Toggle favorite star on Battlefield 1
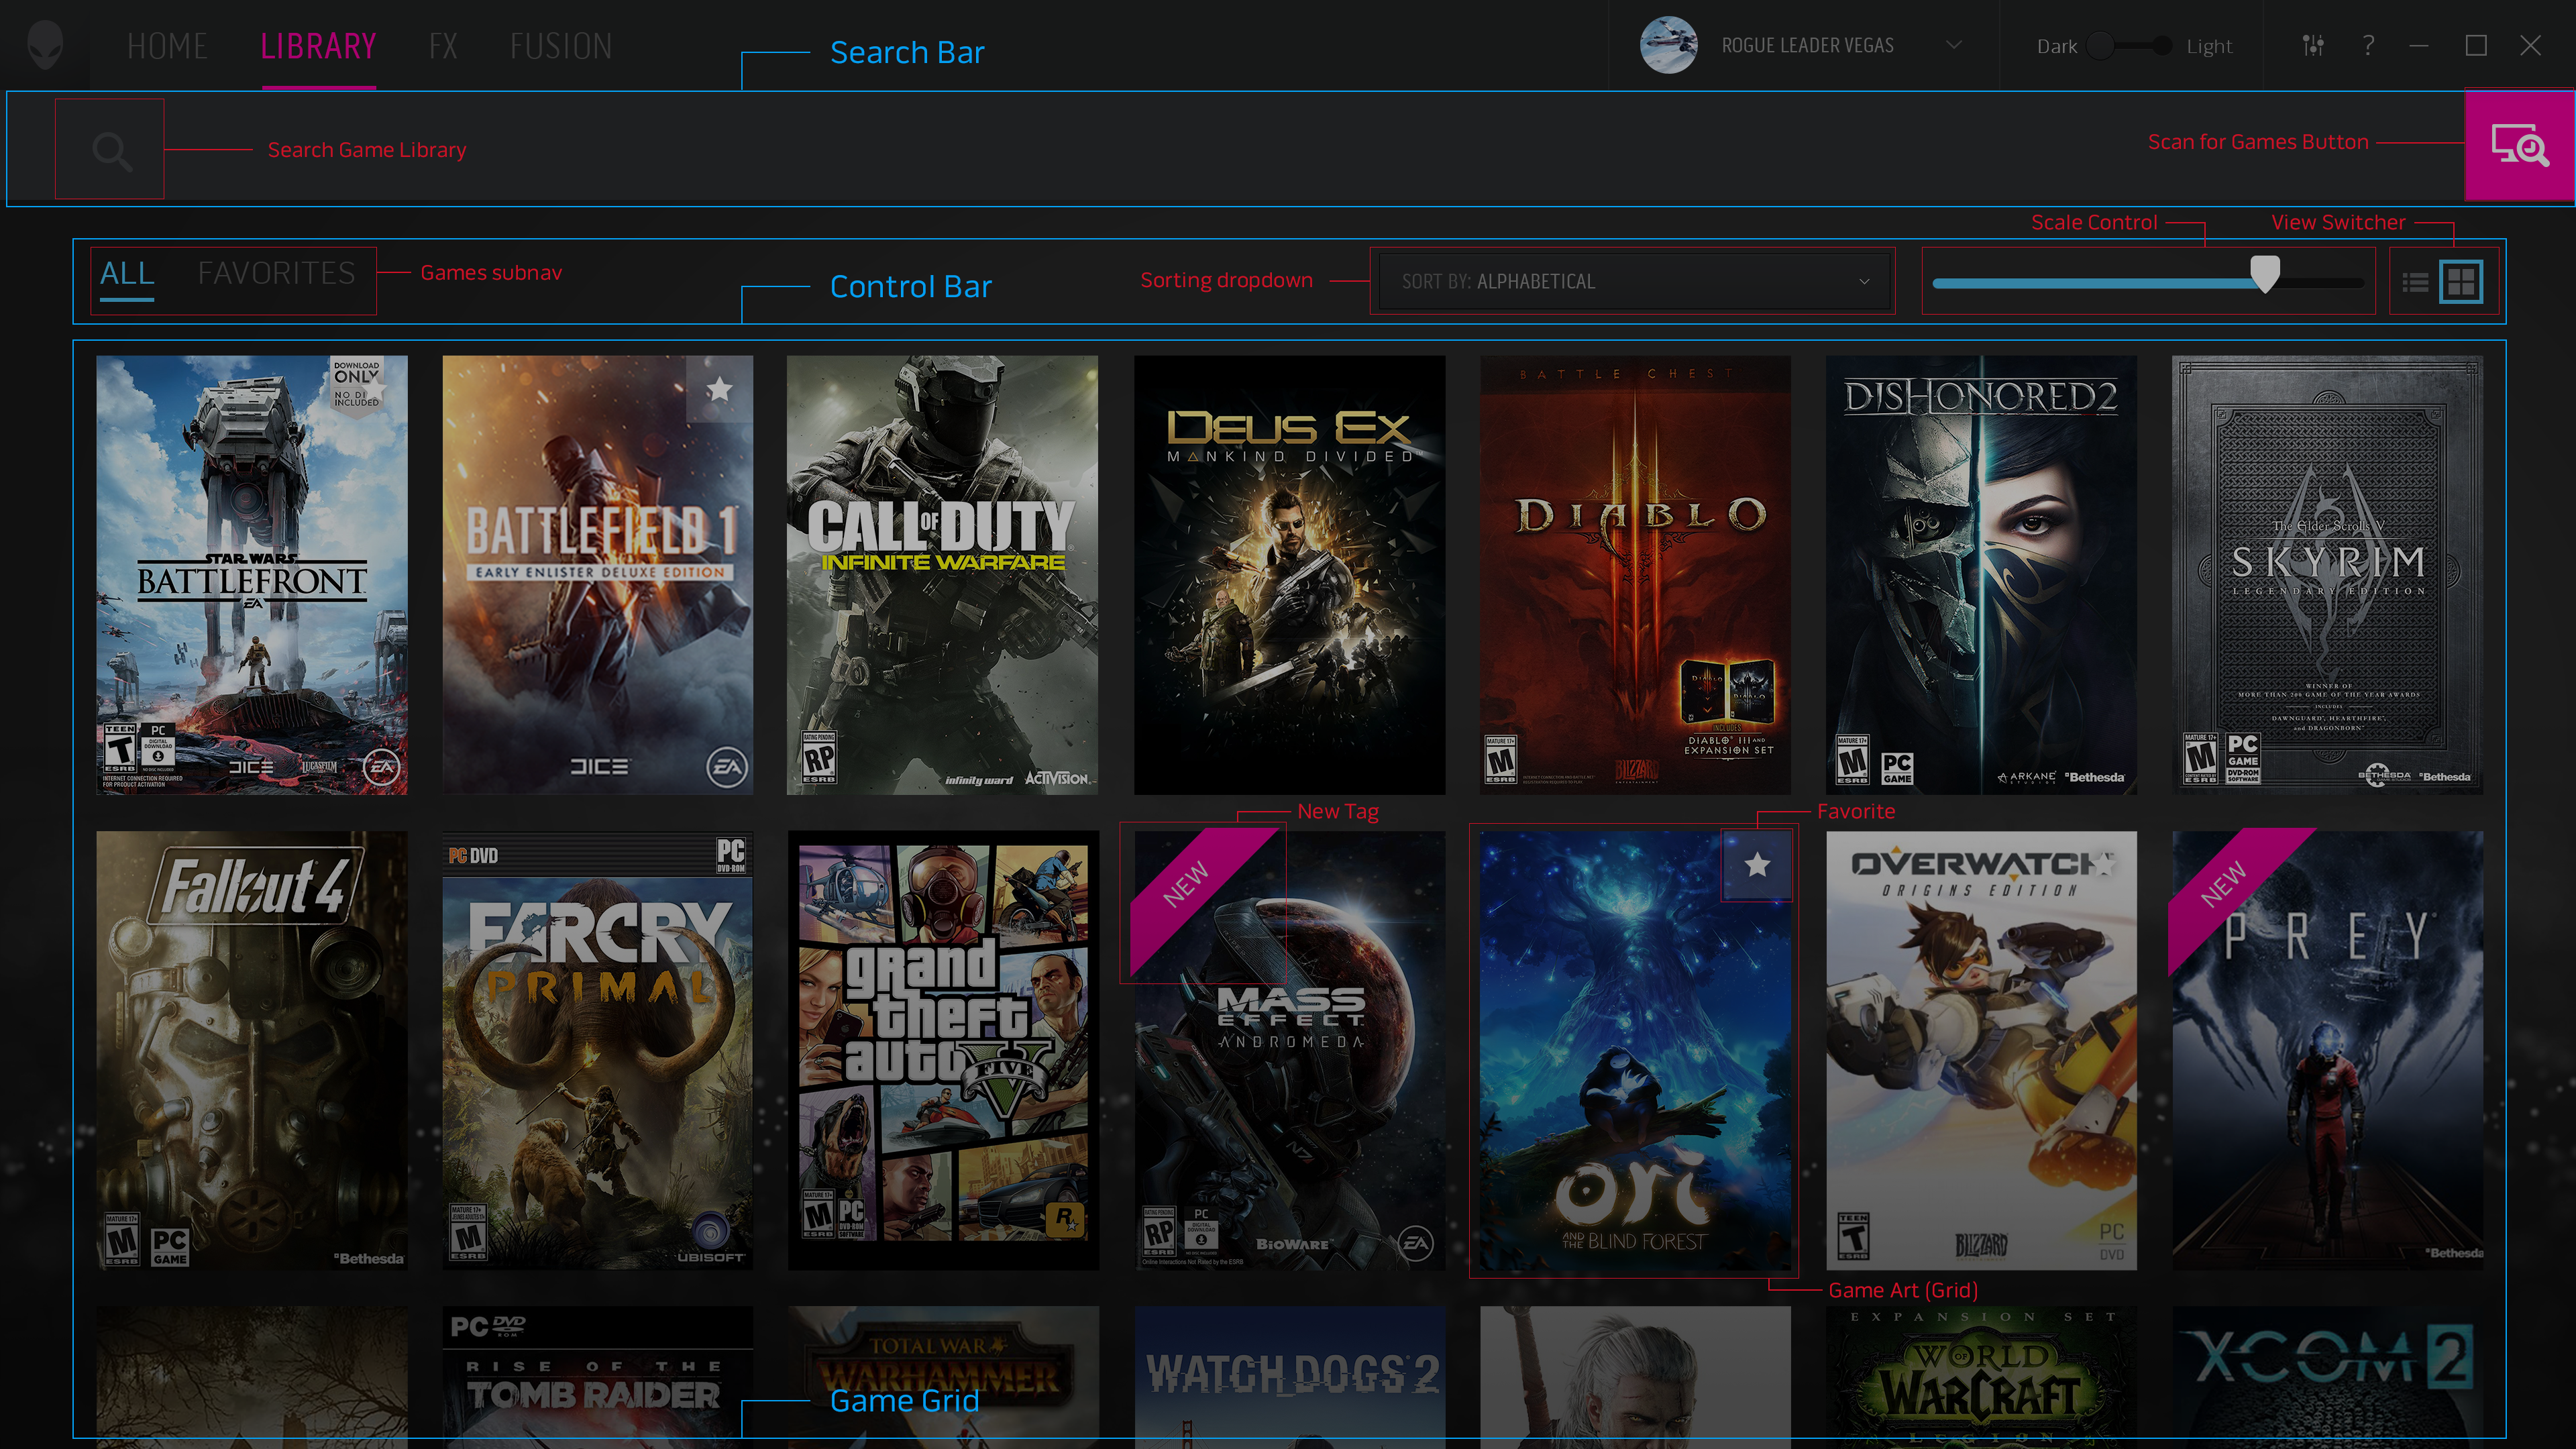This screenshot has width=2576, height=1449. click(719, 390)
